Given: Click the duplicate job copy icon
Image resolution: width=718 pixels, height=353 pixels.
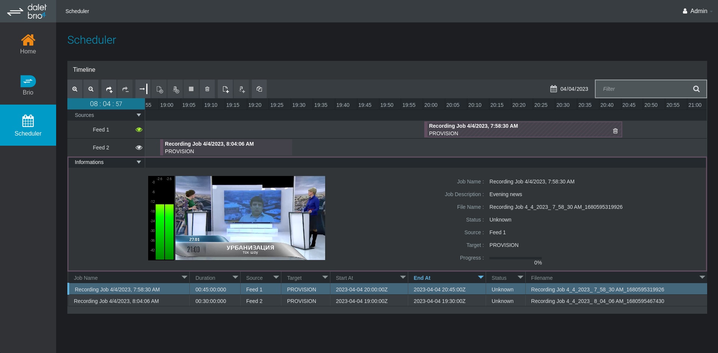Looking at the screenshot, I should [x=259, y=89].
